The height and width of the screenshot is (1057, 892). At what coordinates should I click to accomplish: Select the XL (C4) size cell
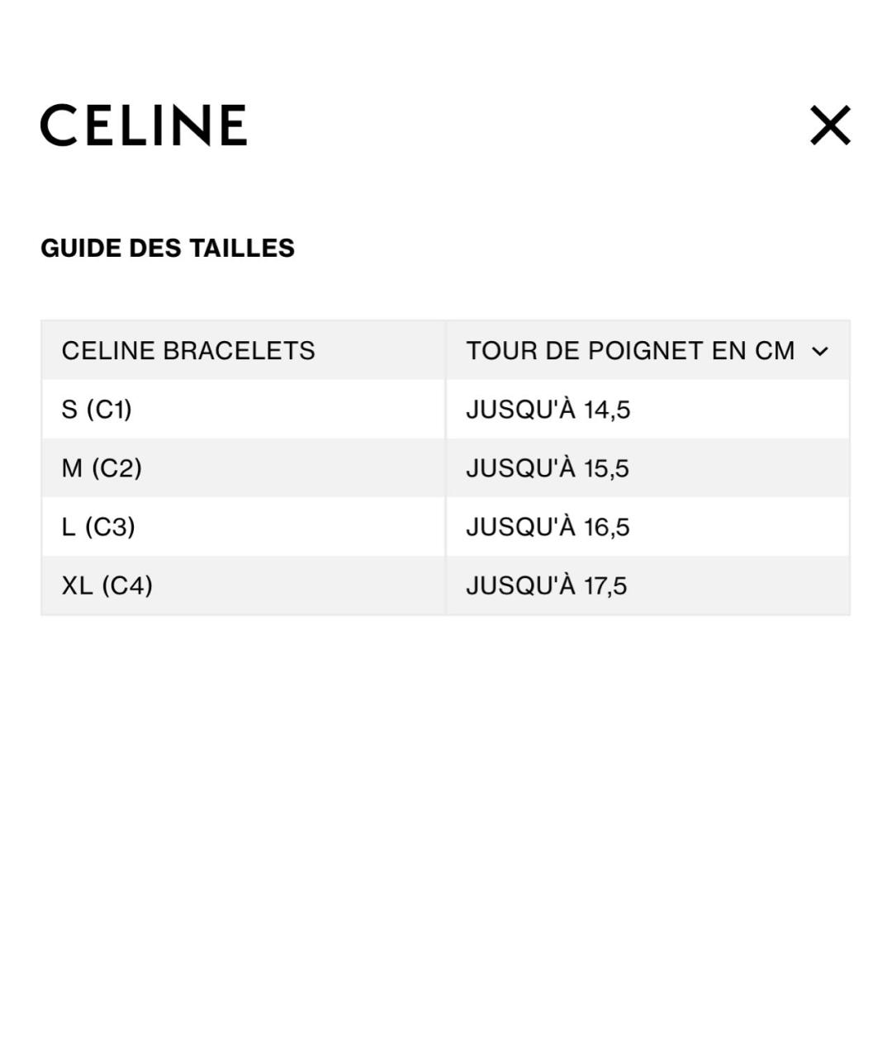pyautogui.click(x=107, y=585)
